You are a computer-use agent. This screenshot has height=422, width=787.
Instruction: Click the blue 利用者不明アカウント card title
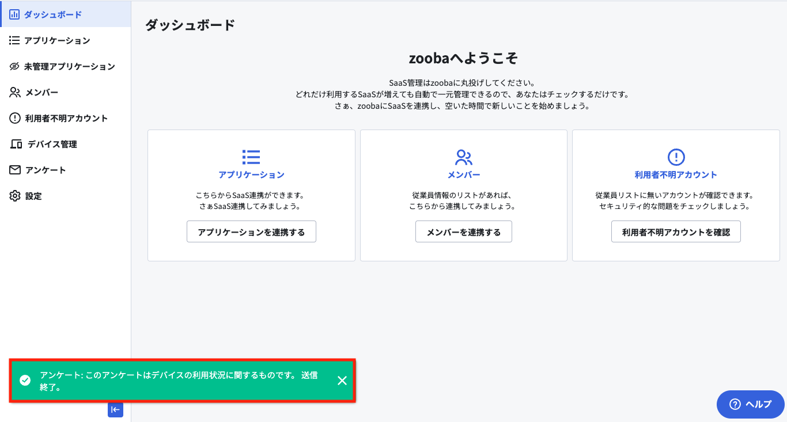(676, 174)
